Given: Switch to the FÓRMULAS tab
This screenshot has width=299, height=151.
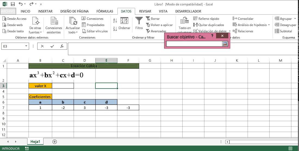Looking at the screenshot, I should (105, 11).
